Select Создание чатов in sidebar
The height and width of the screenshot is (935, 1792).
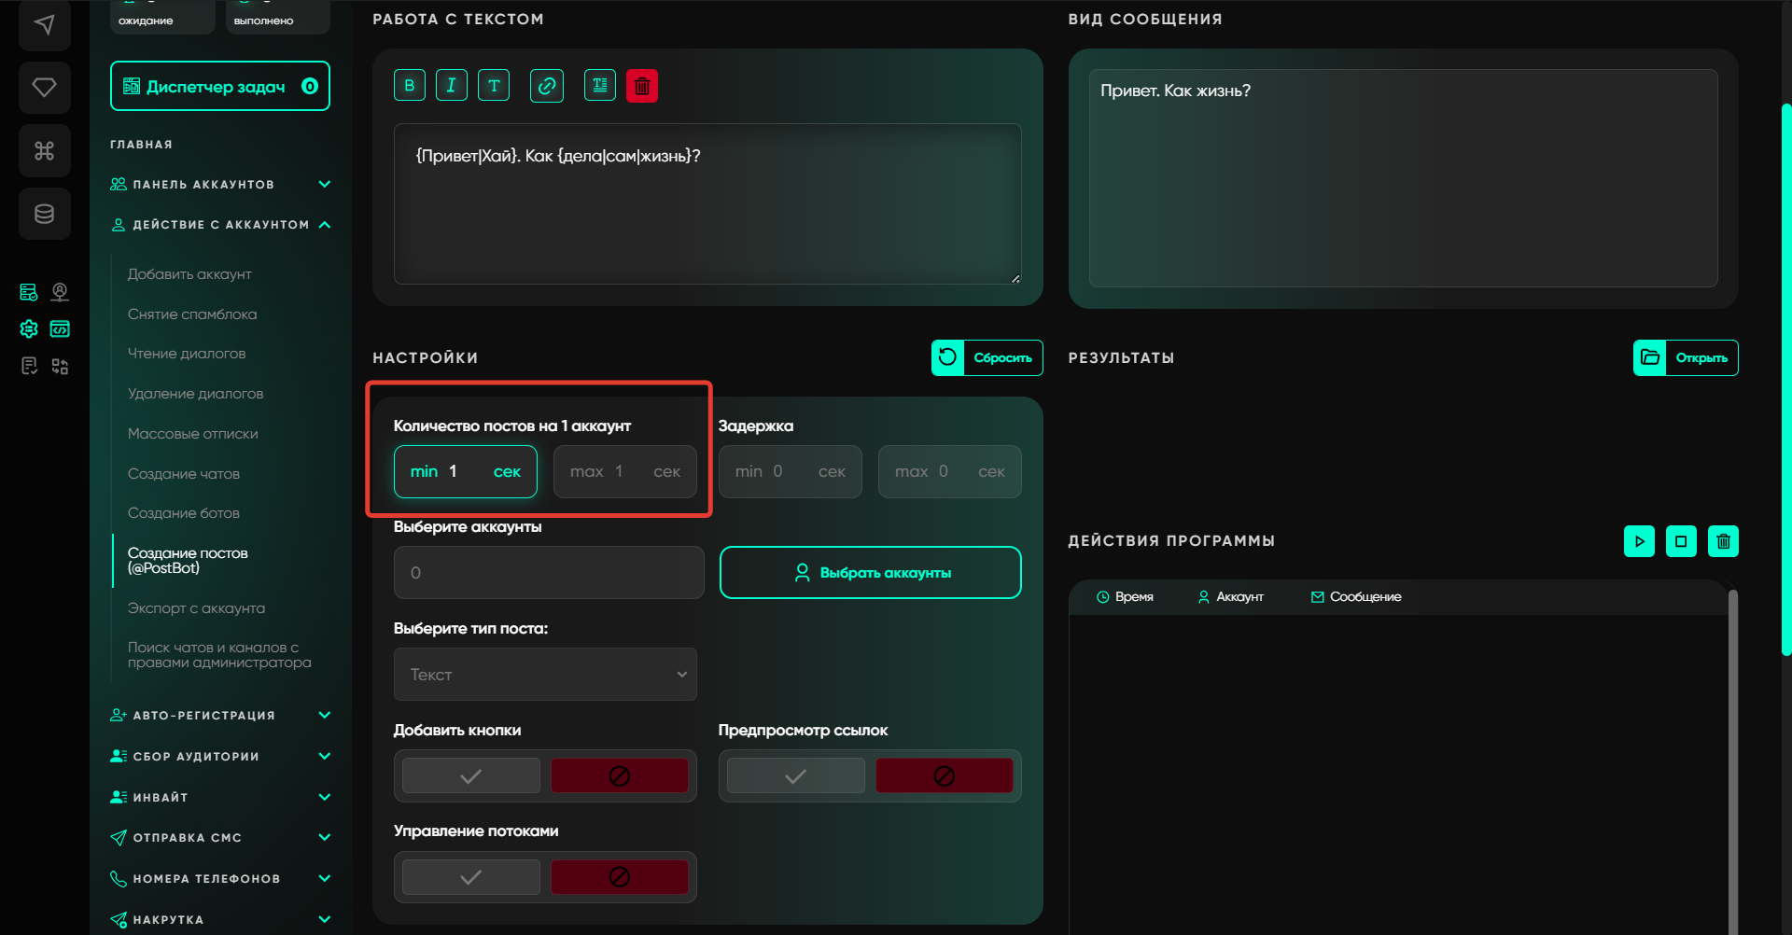pos(184,474)
